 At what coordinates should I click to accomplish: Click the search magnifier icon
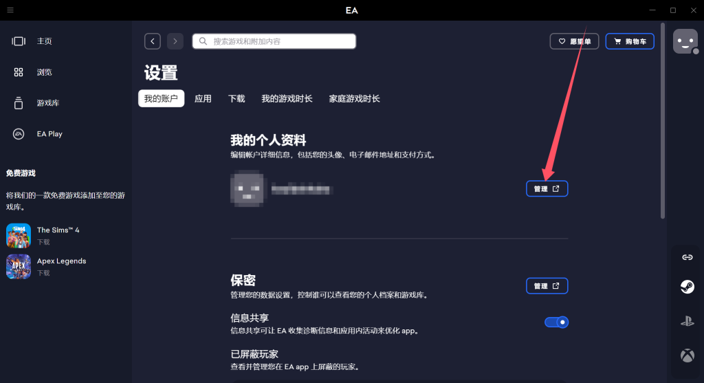click(x=203, y=41)
